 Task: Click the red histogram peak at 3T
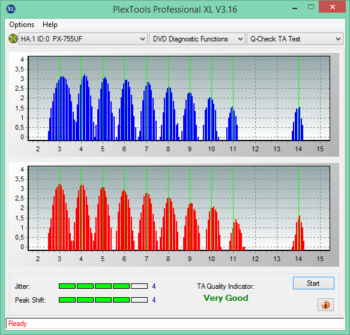click(x=60, y=217)
